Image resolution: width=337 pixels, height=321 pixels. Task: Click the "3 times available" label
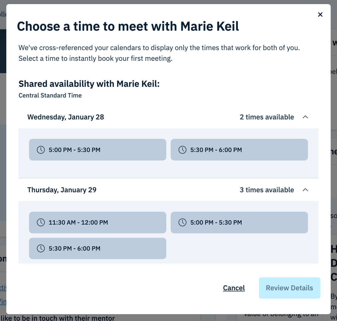(x=267, y=190)
